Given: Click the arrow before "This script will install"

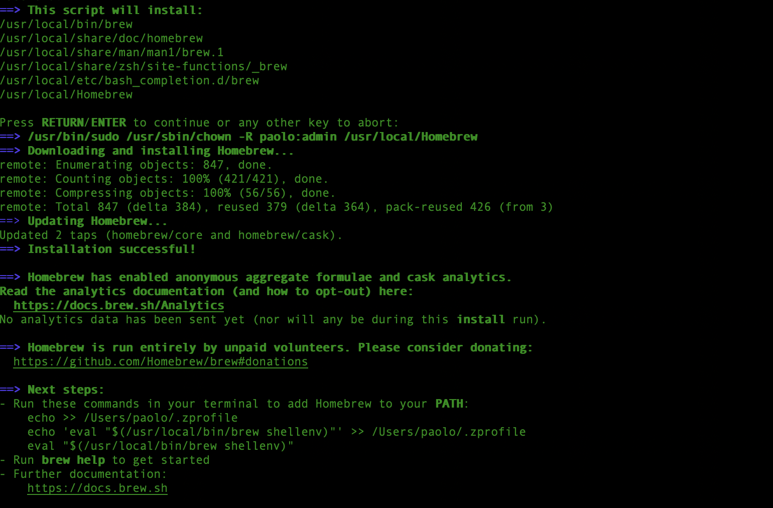Looking at the screenshot, I should click(10, 10).
